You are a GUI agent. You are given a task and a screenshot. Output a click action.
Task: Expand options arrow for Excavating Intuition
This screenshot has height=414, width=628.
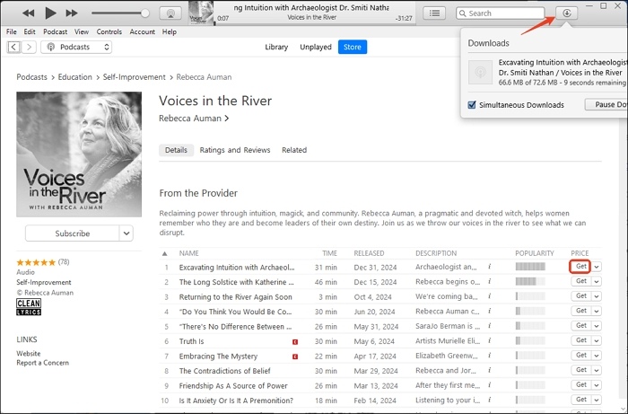597,267
